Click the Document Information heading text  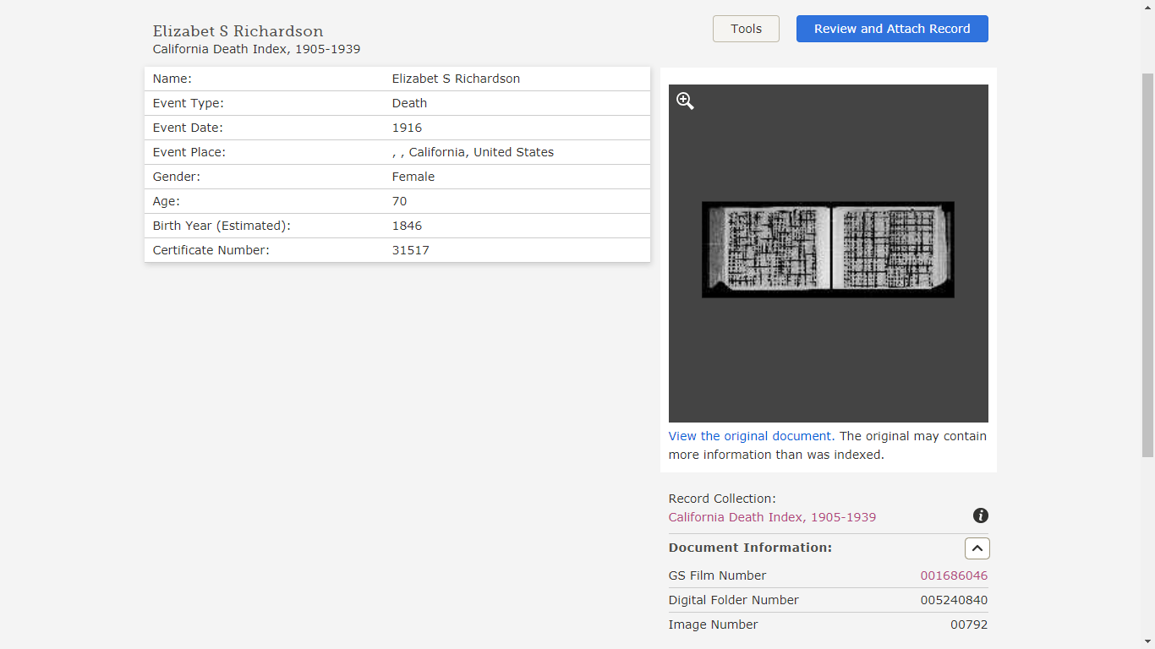tap(750, 548)
